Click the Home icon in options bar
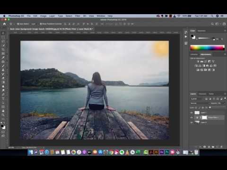 tap(4, 24)
